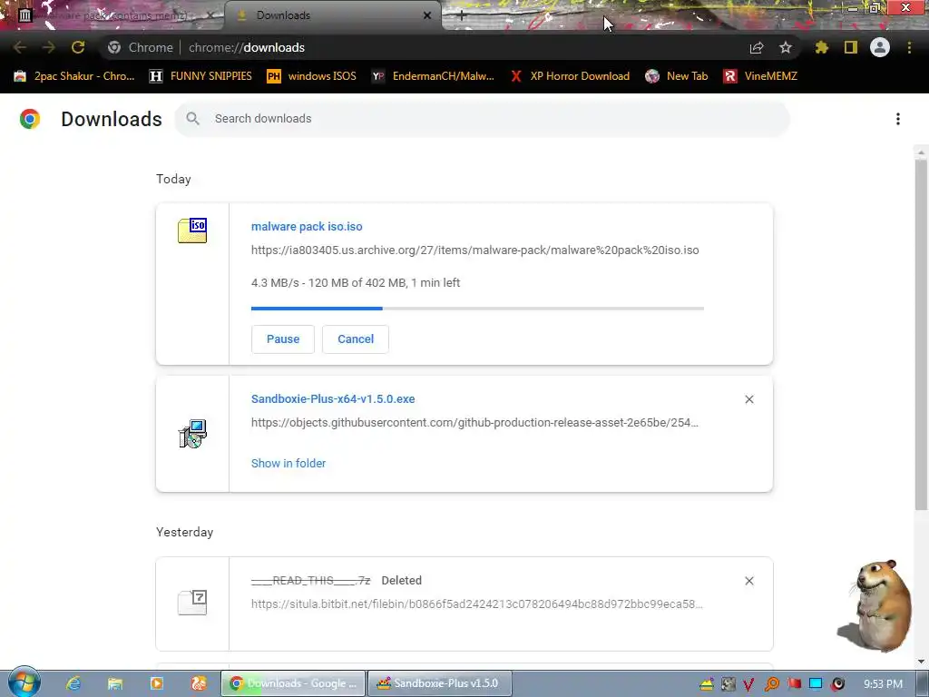Focus the Search downloads field
This screenshot has width=929, height=697.
482,119
